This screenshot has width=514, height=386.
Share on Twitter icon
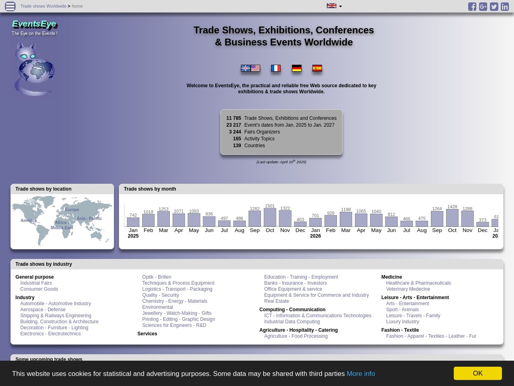[x=494, y=6]
